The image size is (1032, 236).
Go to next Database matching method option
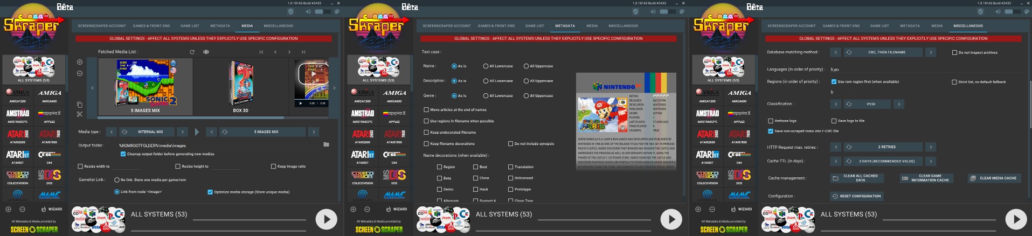tap(931, 52)
